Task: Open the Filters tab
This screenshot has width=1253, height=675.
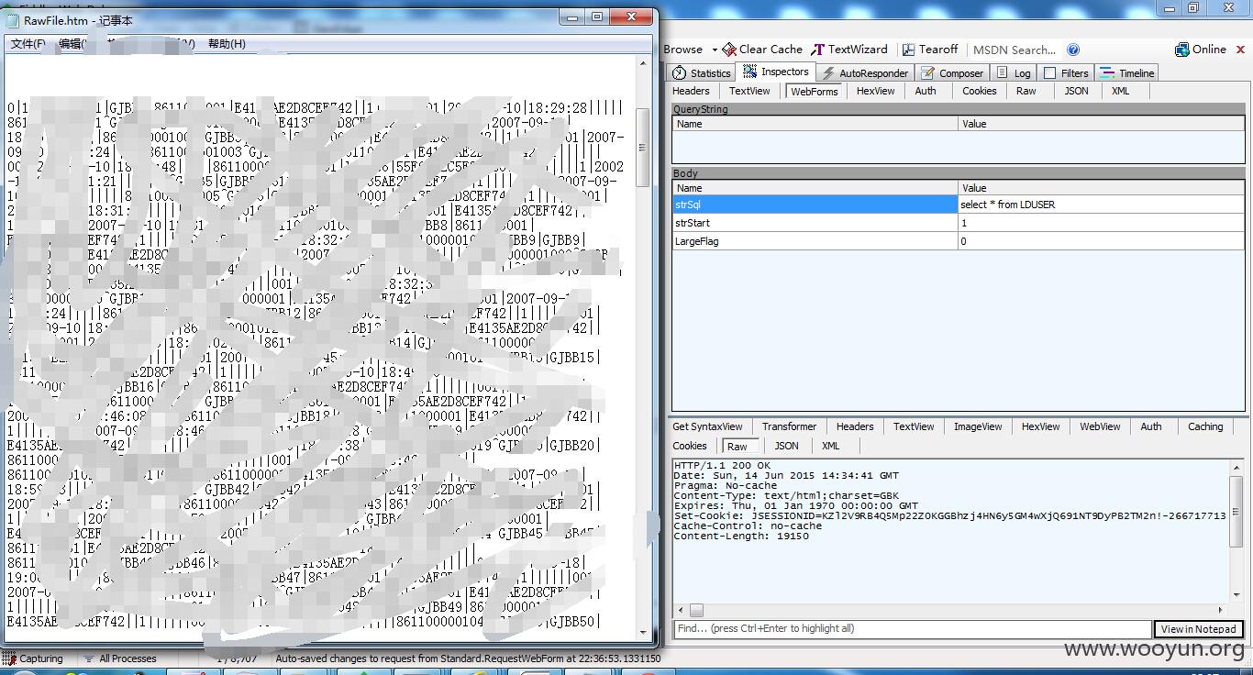Action: pyautogui.click(x=1066, y=73)
